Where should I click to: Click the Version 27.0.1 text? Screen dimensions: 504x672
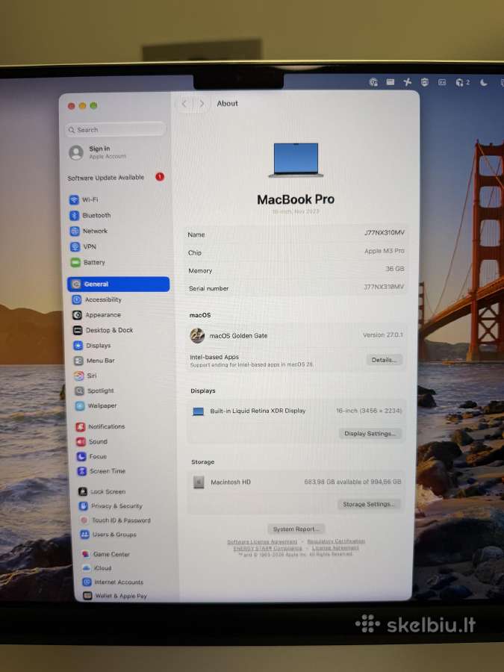[383, 335]
